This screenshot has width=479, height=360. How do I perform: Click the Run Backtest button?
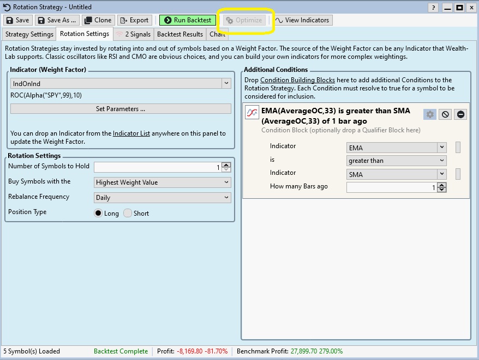[x=187, y=20]
